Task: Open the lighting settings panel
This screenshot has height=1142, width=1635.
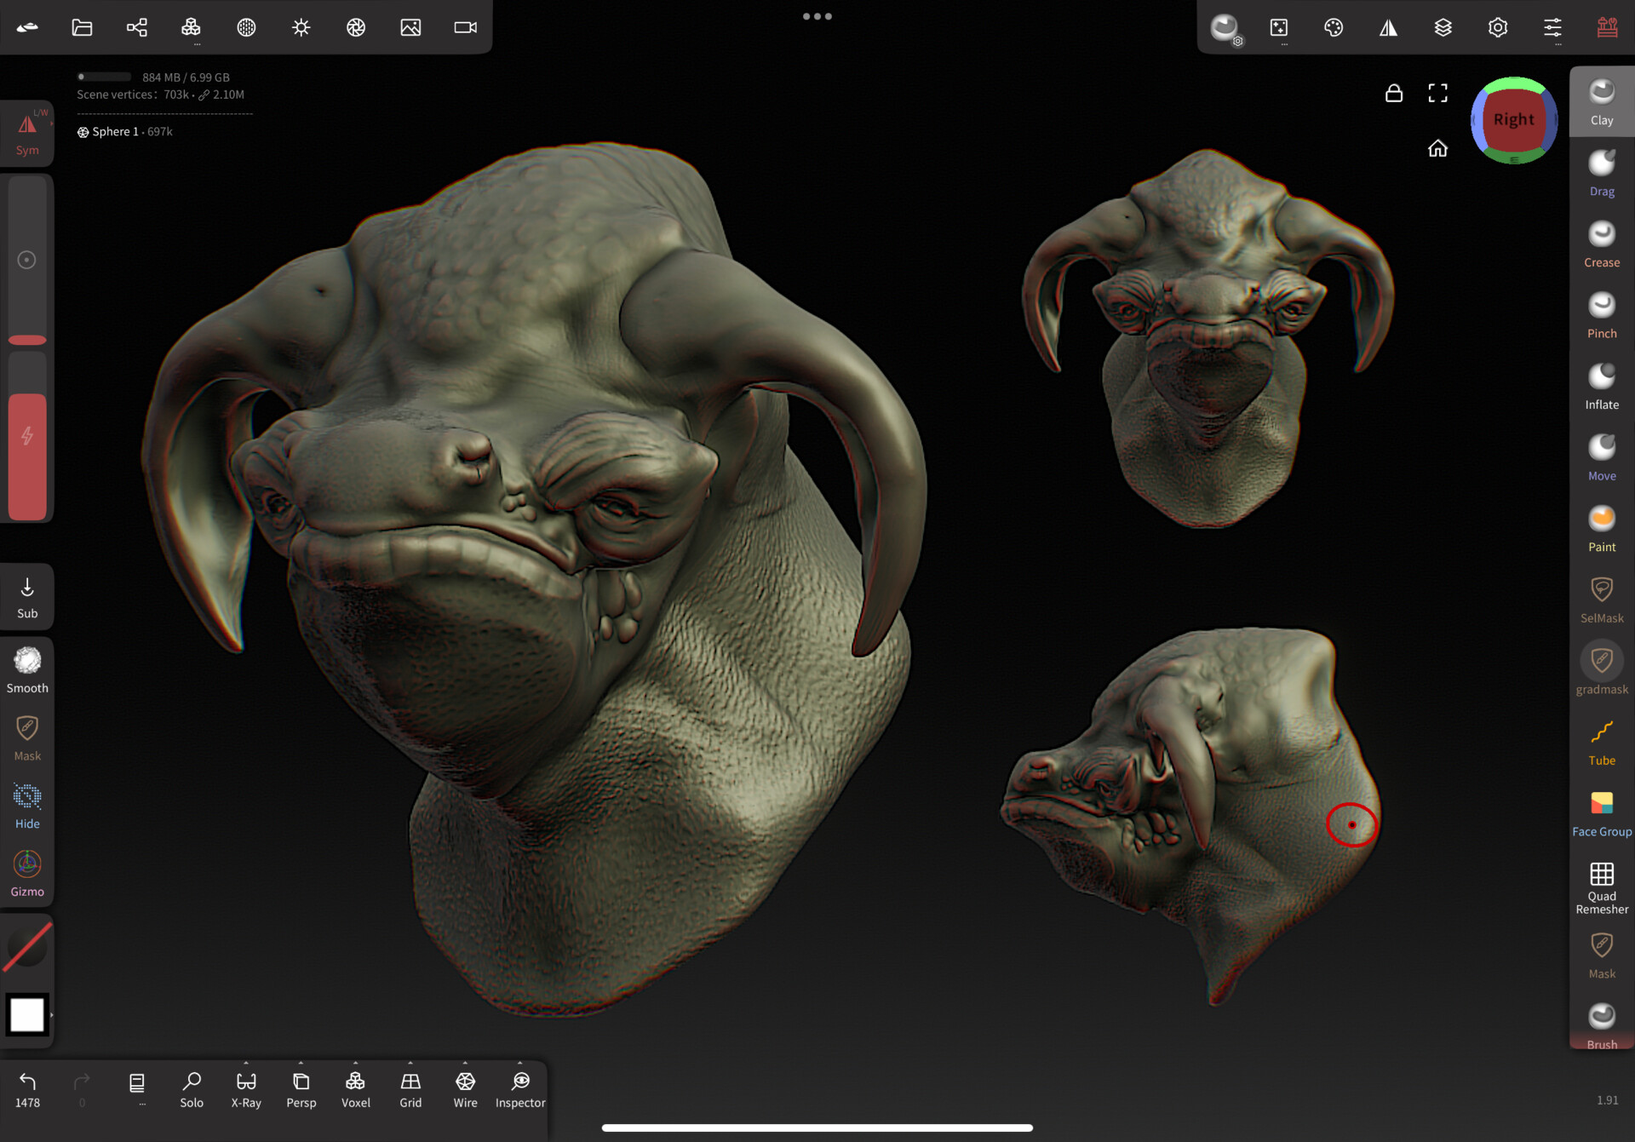Action: pos(301,27)
